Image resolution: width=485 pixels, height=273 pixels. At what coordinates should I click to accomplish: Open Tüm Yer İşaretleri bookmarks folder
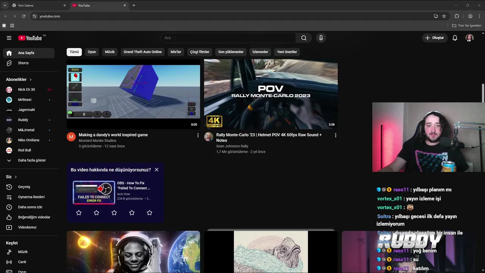click(467, 25)
